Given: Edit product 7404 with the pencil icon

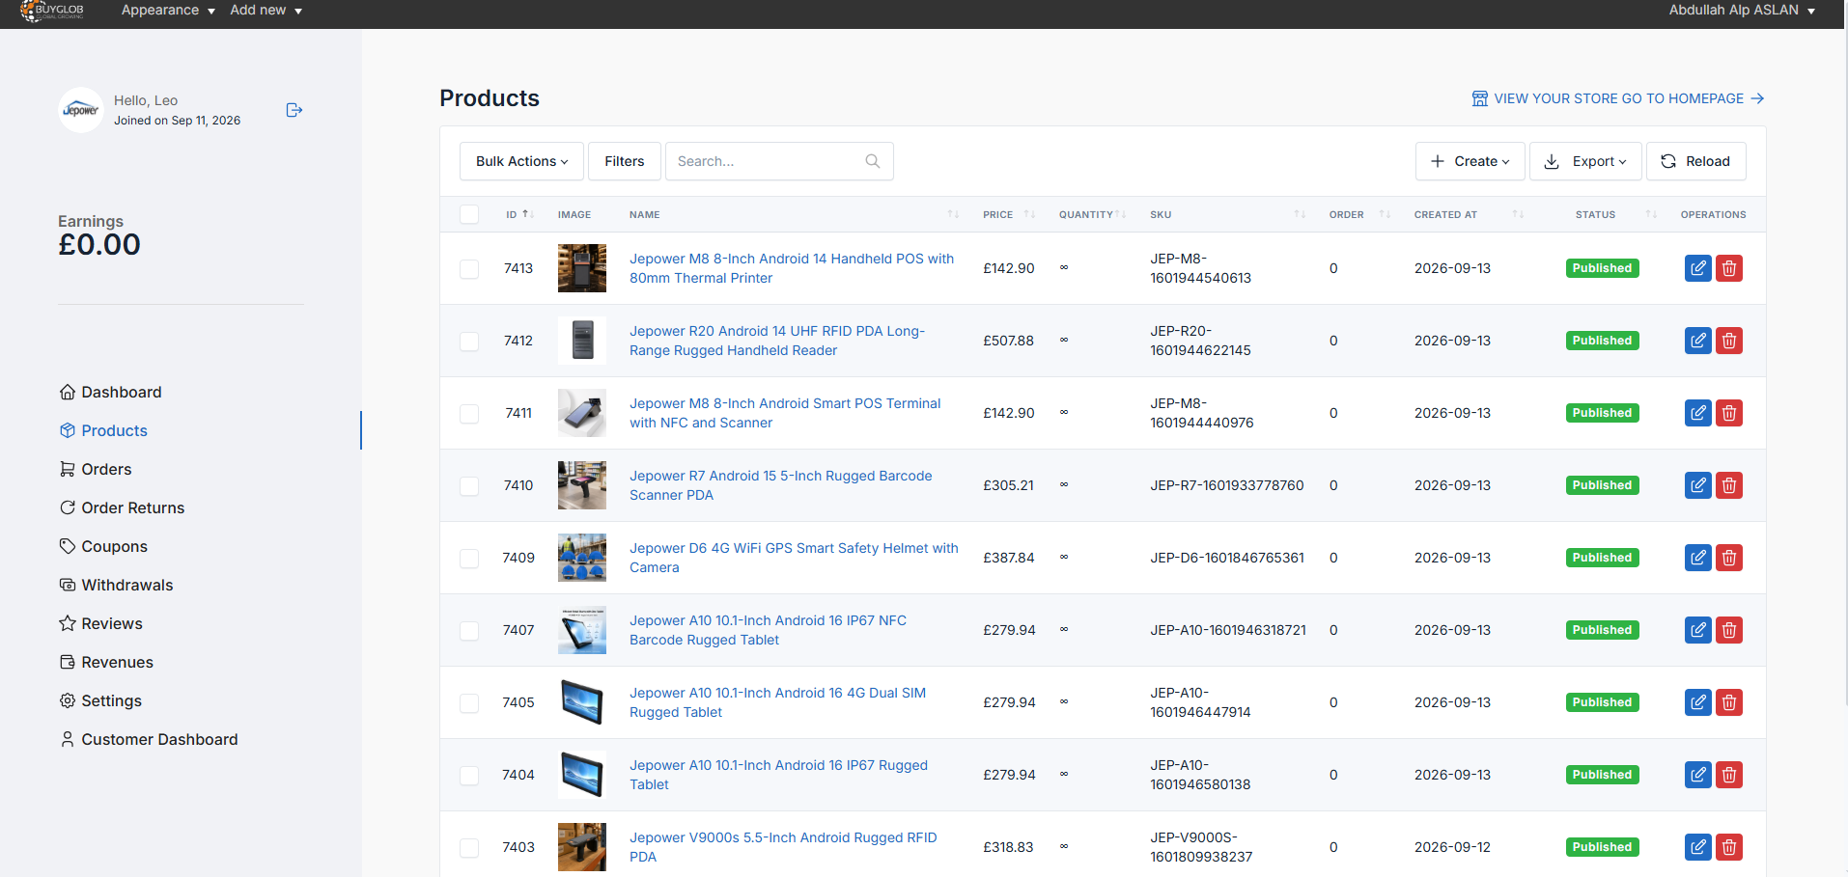Looking at the screenshot, I should [1697, 775].
